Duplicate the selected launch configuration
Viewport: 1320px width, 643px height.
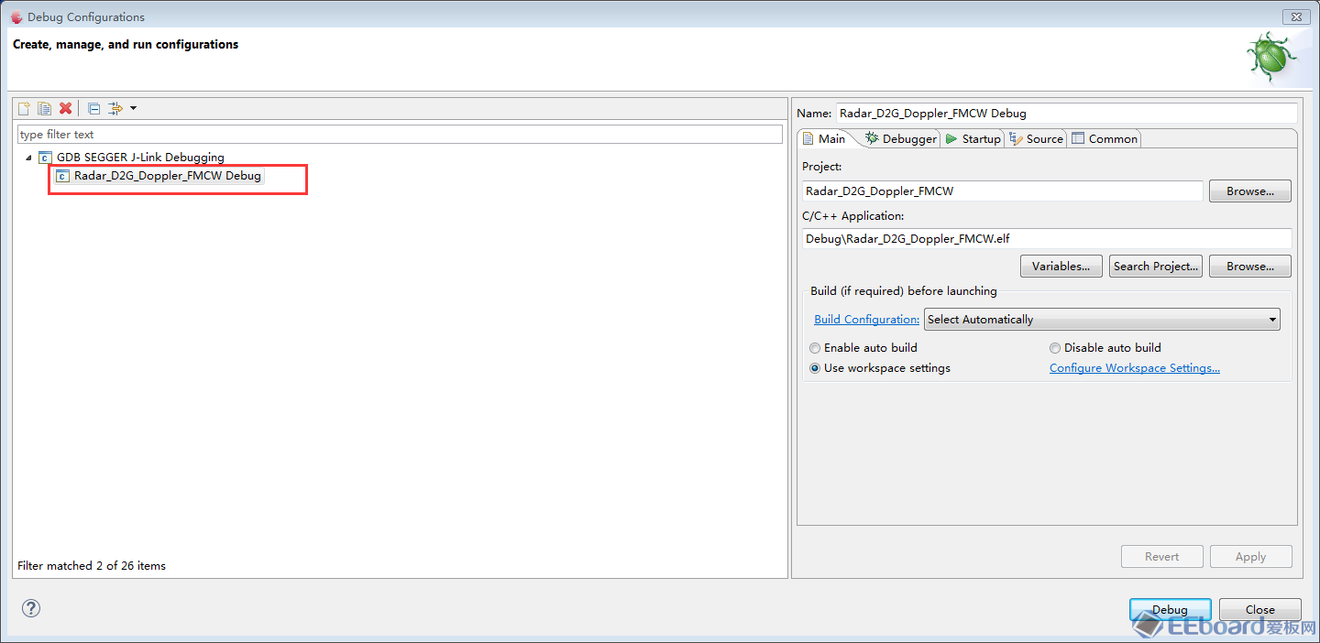click(x=44, y=108)
